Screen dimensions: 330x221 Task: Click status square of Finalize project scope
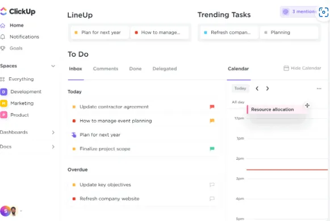pyautogui.click(x=74, y=149)
